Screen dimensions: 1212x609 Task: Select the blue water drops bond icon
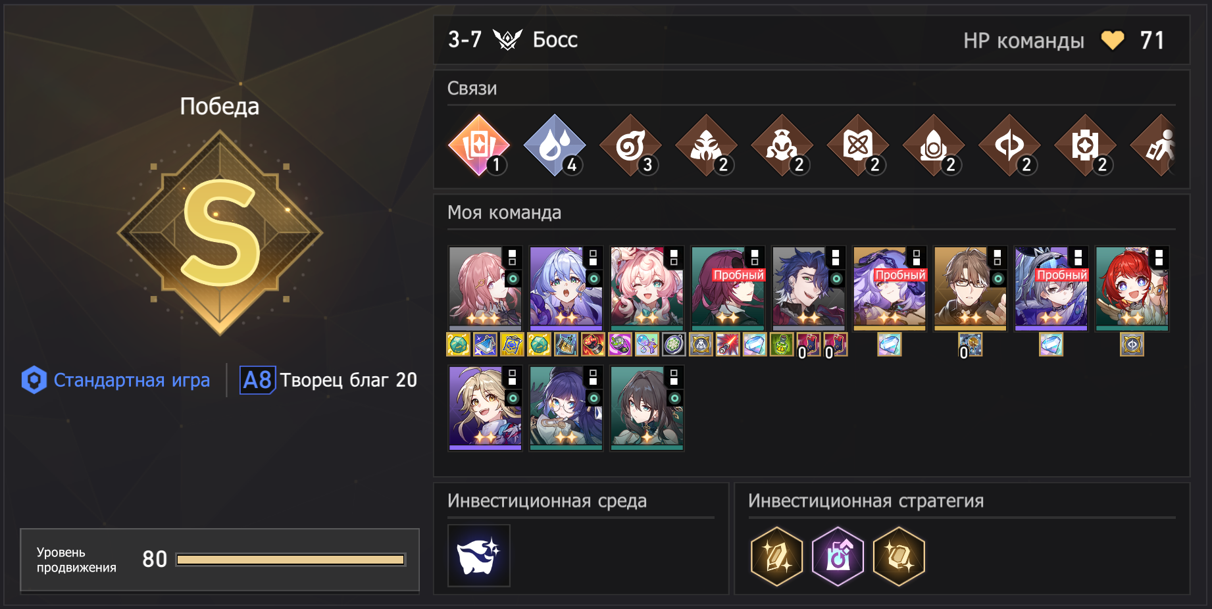tap(555, 145)
